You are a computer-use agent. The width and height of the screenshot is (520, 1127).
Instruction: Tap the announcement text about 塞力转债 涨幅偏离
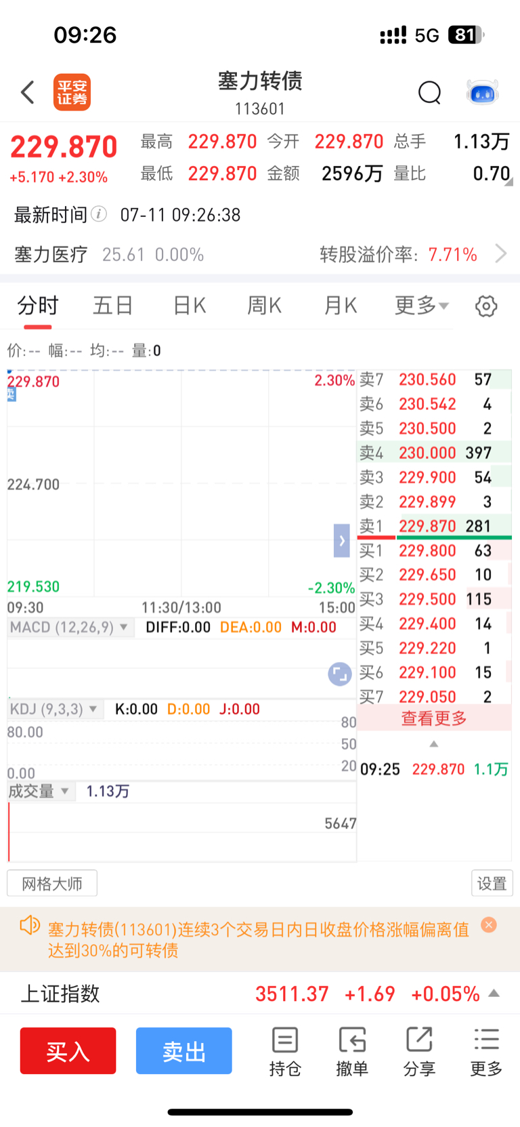[x=259, y=939]
